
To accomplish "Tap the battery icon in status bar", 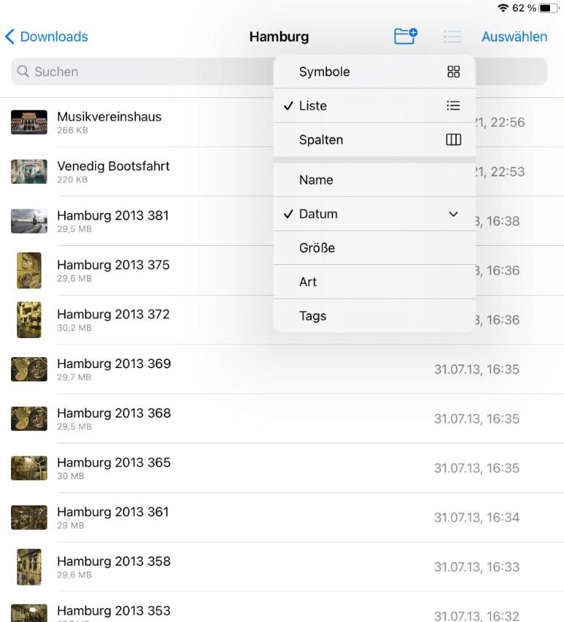I will pyautogui.click(x=549, y=8).
